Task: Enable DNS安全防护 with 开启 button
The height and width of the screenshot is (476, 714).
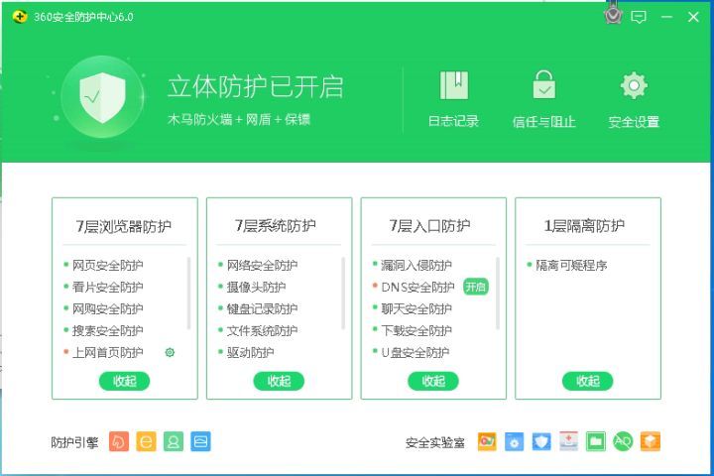Action: click(476, 287)
